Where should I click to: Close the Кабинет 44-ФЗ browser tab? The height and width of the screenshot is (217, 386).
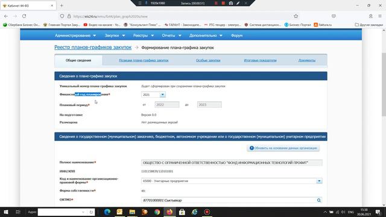pos(52,5)
